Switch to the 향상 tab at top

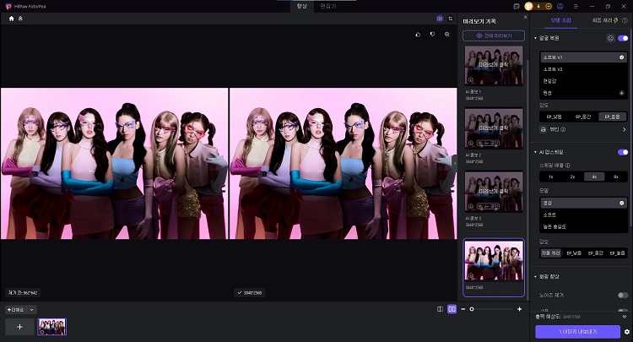(x=302, y=7)
